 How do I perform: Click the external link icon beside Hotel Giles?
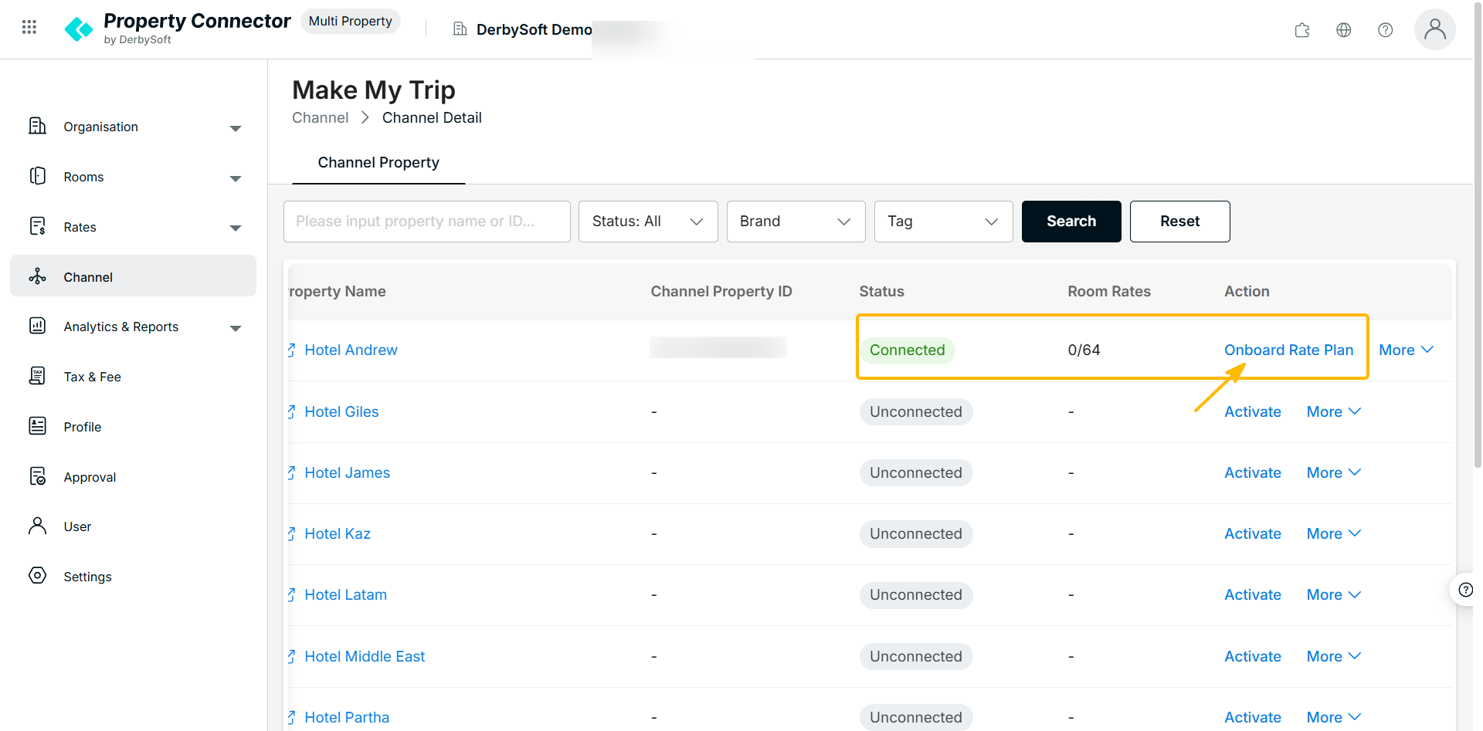click(292, 412)
